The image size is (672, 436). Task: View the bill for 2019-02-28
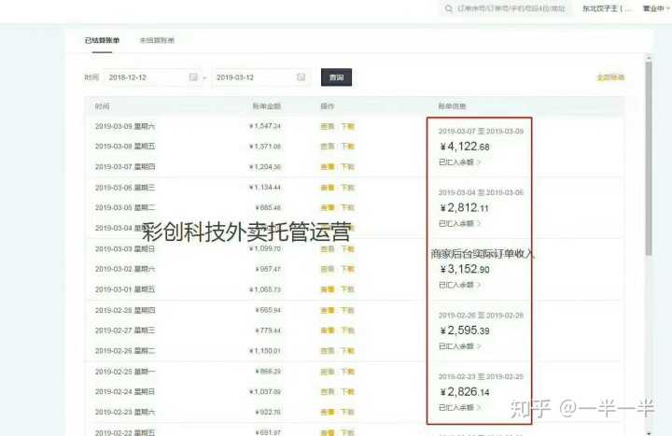pyautogui.click(x=328, y=310)
